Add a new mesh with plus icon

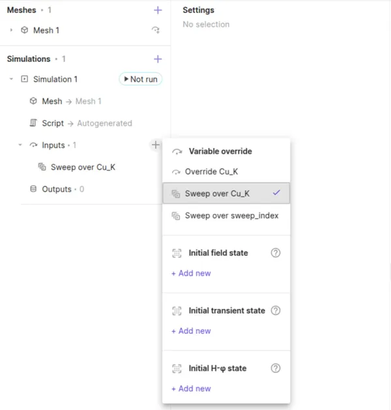tap(158, 10)
